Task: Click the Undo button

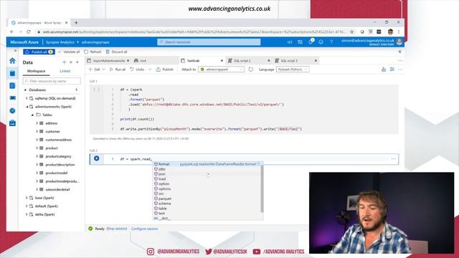Action: [x=137, y=70]
